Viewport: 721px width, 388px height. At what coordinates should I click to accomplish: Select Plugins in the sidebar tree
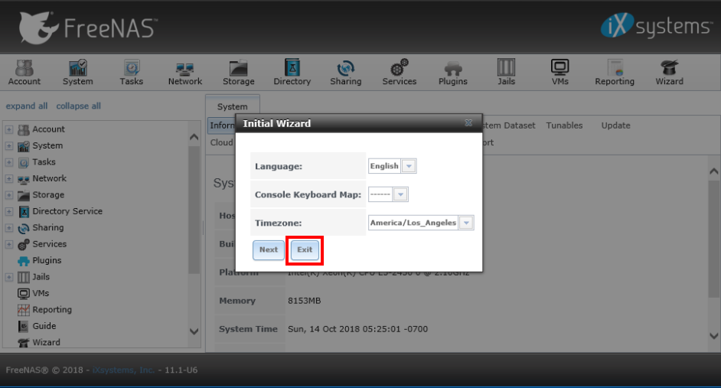tap(47, 260)
